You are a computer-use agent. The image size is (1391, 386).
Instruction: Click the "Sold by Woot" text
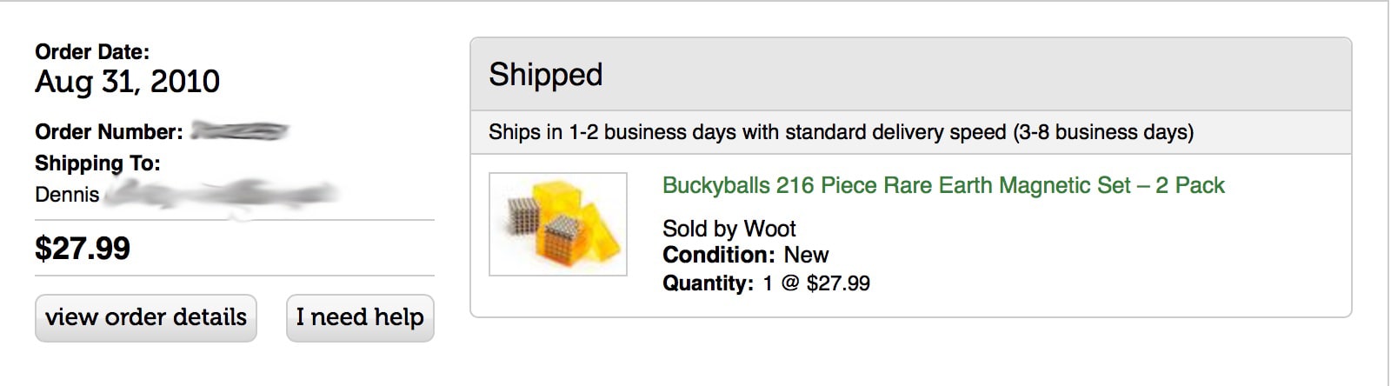[729, 229]
